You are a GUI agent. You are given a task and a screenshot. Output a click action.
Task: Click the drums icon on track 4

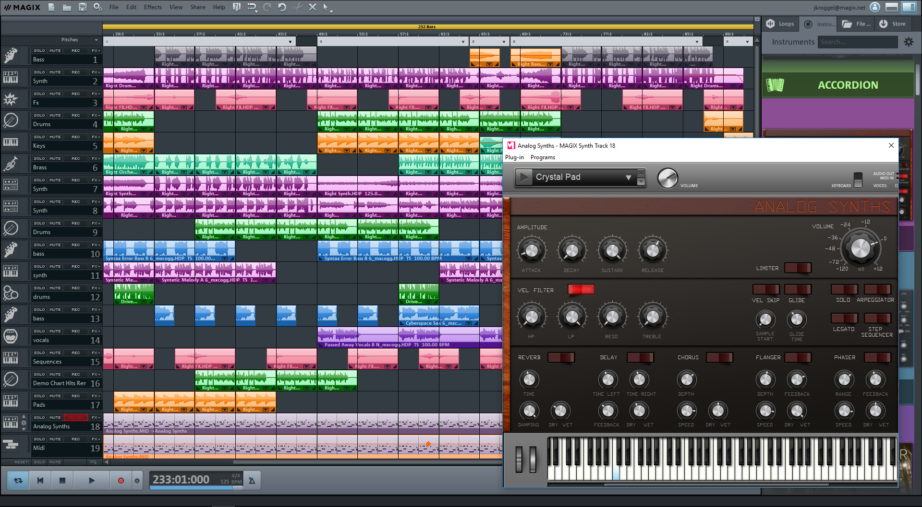[x=11, y=120]
